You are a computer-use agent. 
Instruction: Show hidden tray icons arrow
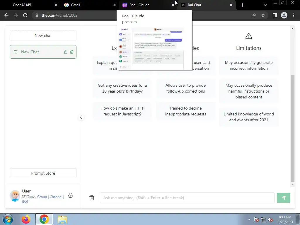pos(249,219)
